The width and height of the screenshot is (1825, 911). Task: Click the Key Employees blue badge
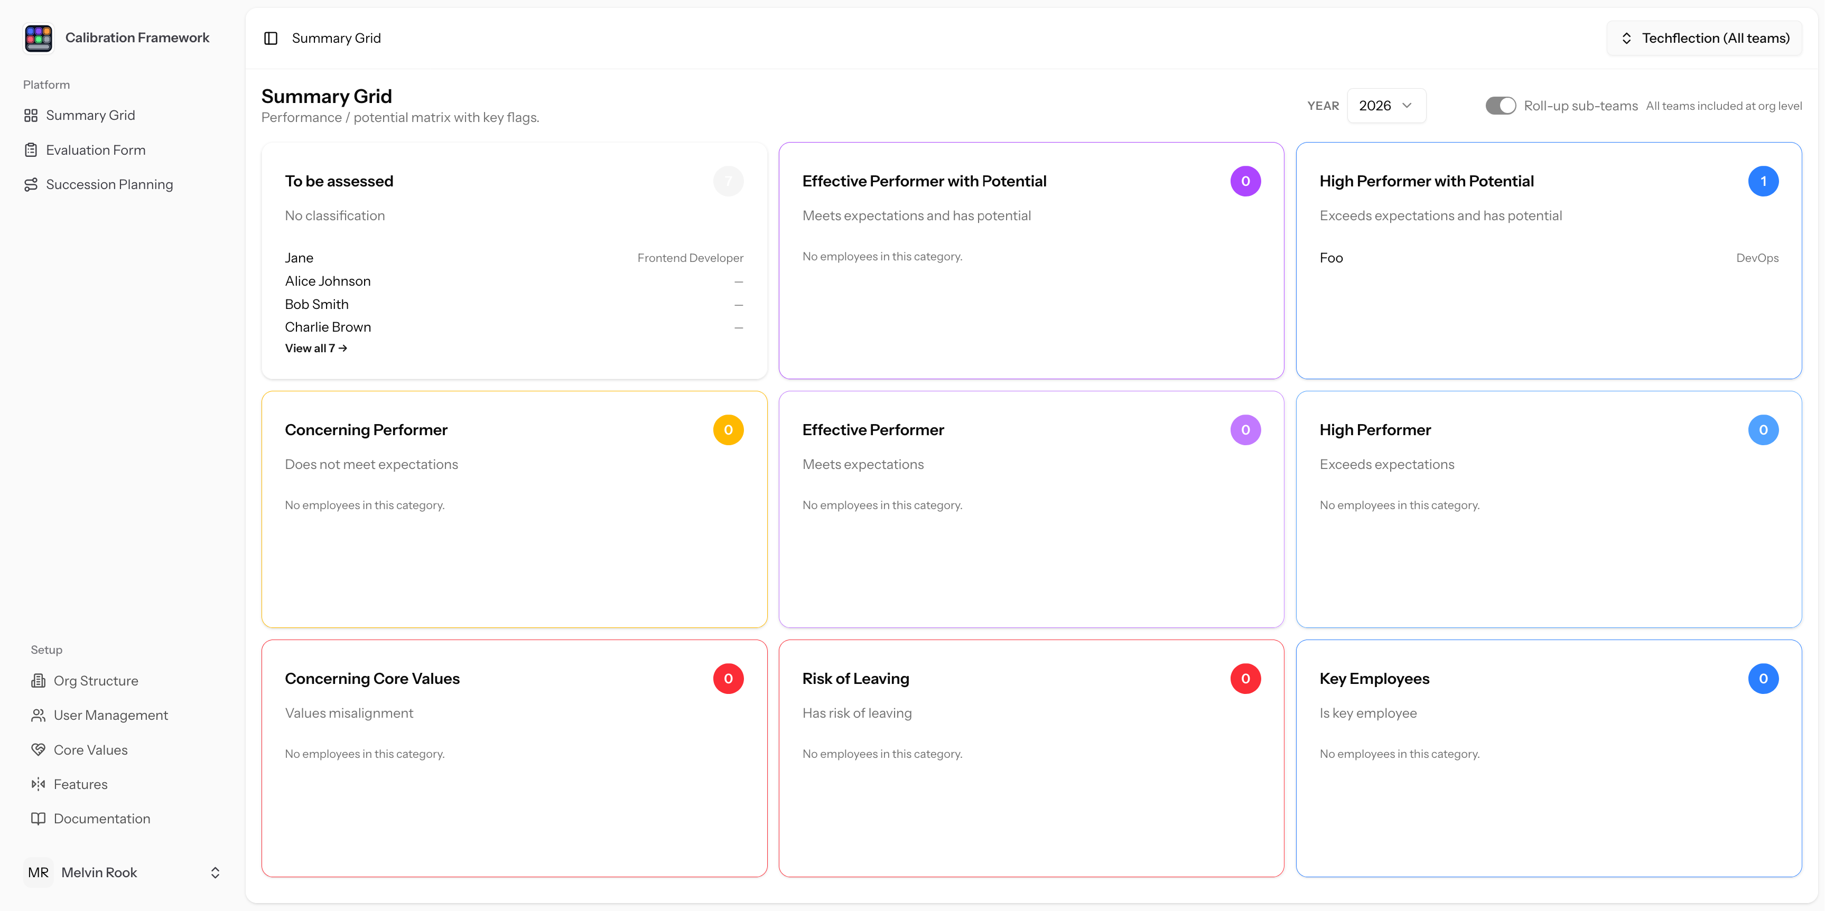click(x=1763, y=679)
